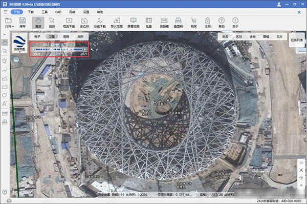Switch map to 高程 elevation layer

tap(66, 36)
